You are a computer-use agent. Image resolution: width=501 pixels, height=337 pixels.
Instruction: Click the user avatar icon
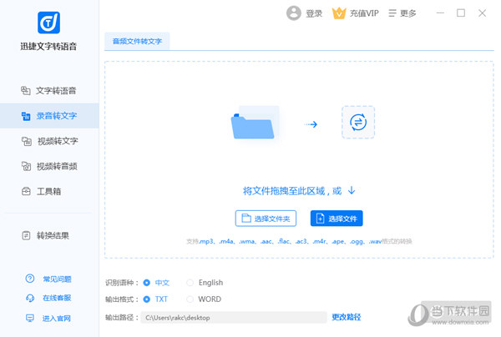tap(294, 13)
